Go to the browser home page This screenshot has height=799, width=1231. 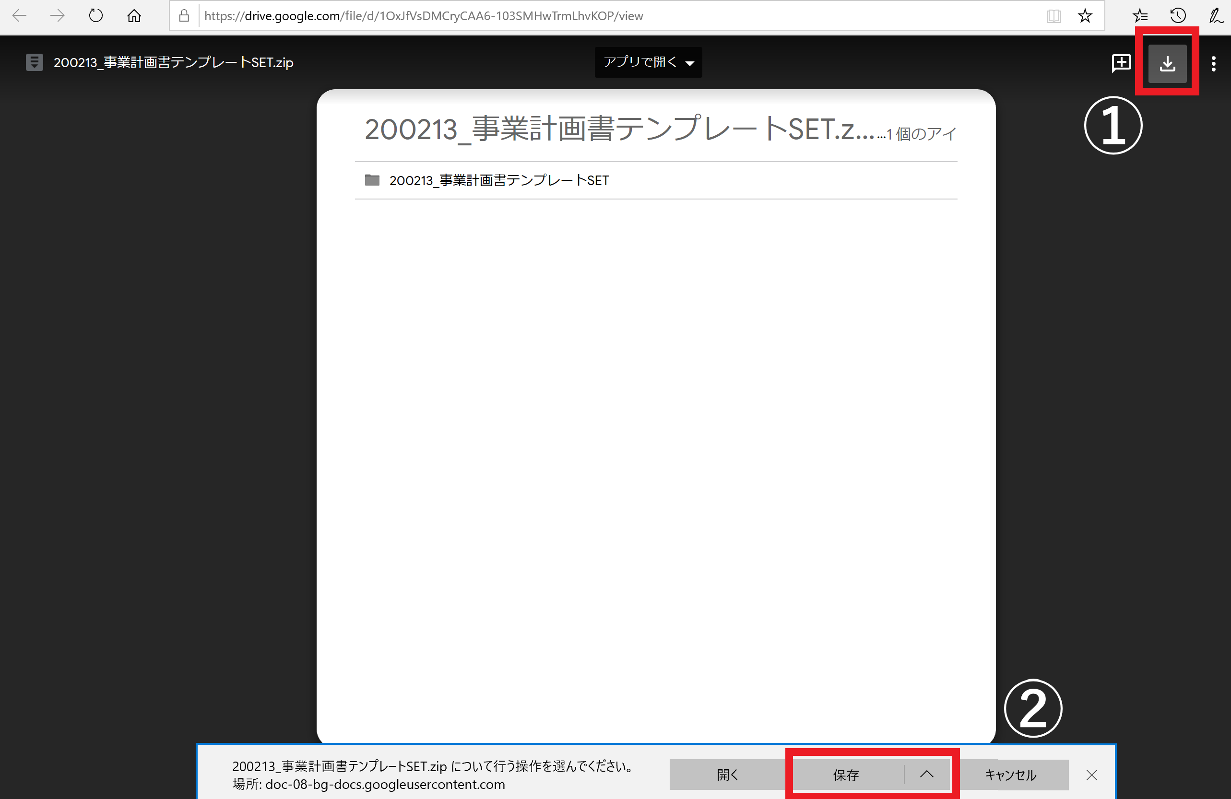click(x=134, y=15)
